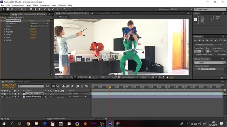Viewport: 227px width, 127px height.
Task: Select the Rectangle shape tool
Action: pos(31,9)
